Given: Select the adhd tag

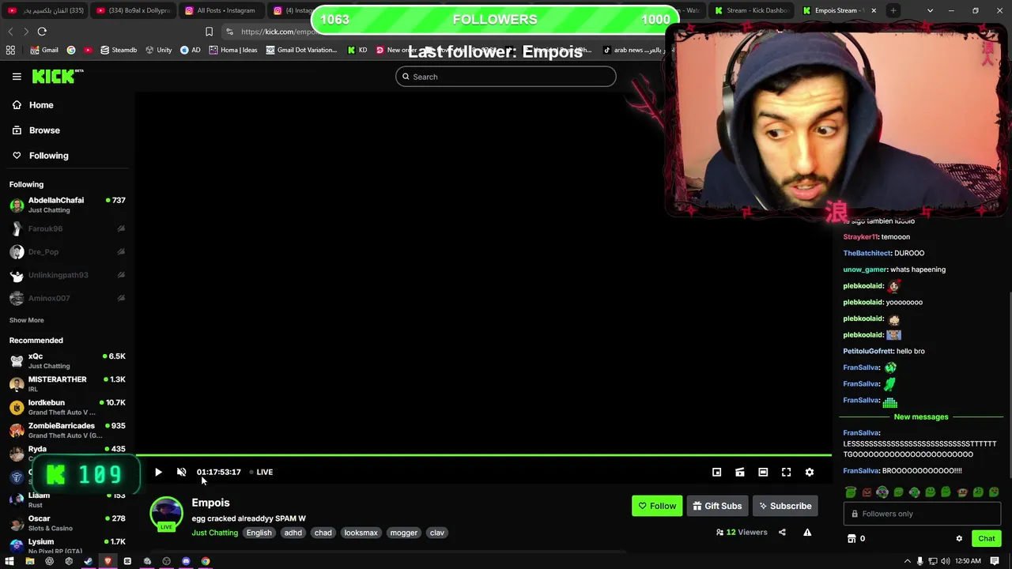Looking at the screenshot, I should point(293,533).
